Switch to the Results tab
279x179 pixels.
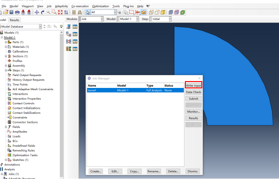15,20
